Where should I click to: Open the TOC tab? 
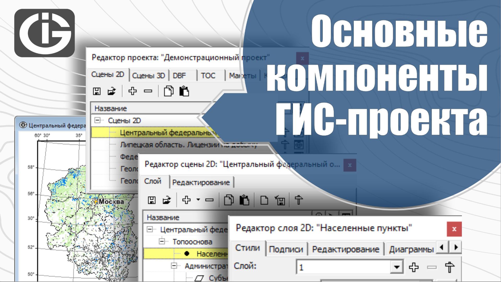[208, 76]
